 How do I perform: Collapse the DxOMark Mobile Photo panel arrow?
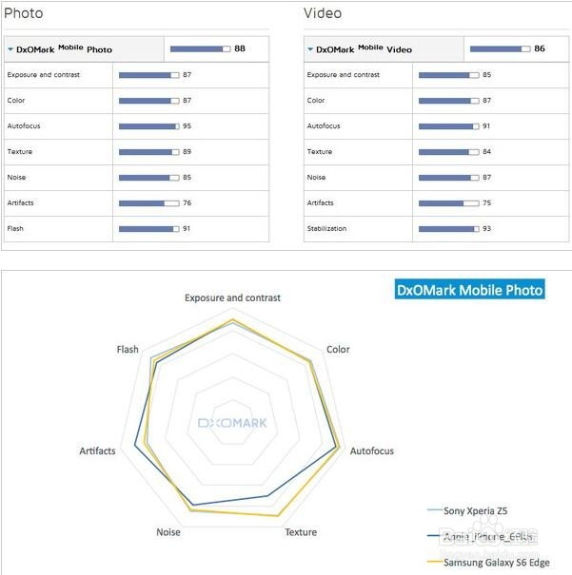point(10,48)
